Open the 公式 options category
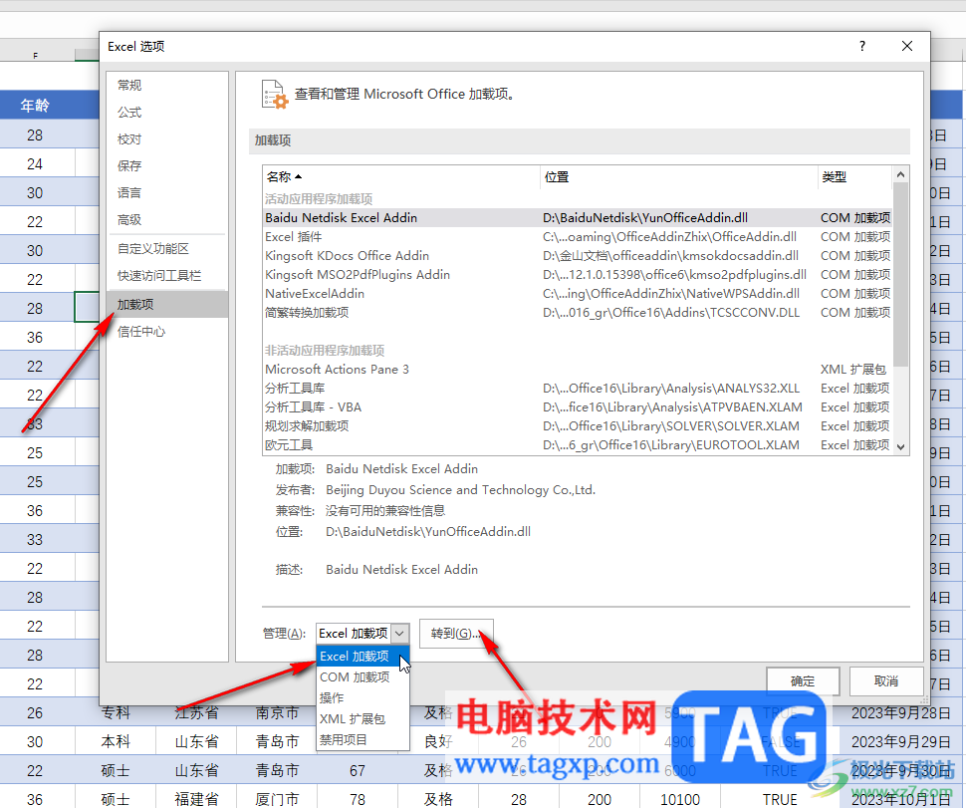 pyautogui.click(x=167, y=113)
